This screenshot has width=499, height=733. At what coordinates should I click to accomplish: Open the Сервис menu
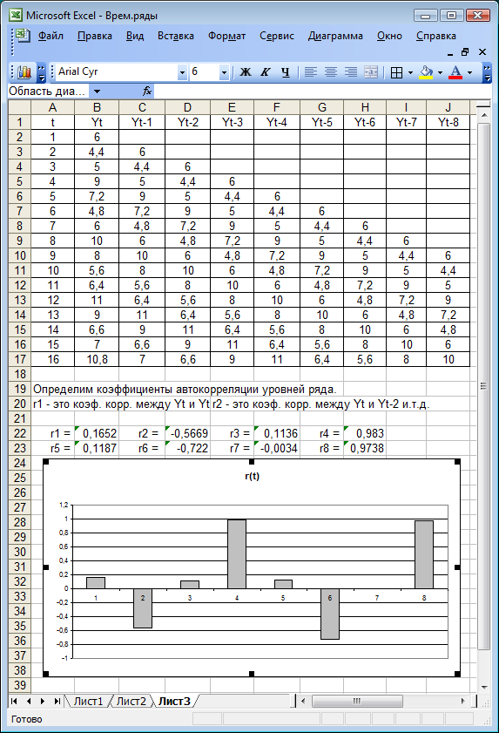point(277,36)
